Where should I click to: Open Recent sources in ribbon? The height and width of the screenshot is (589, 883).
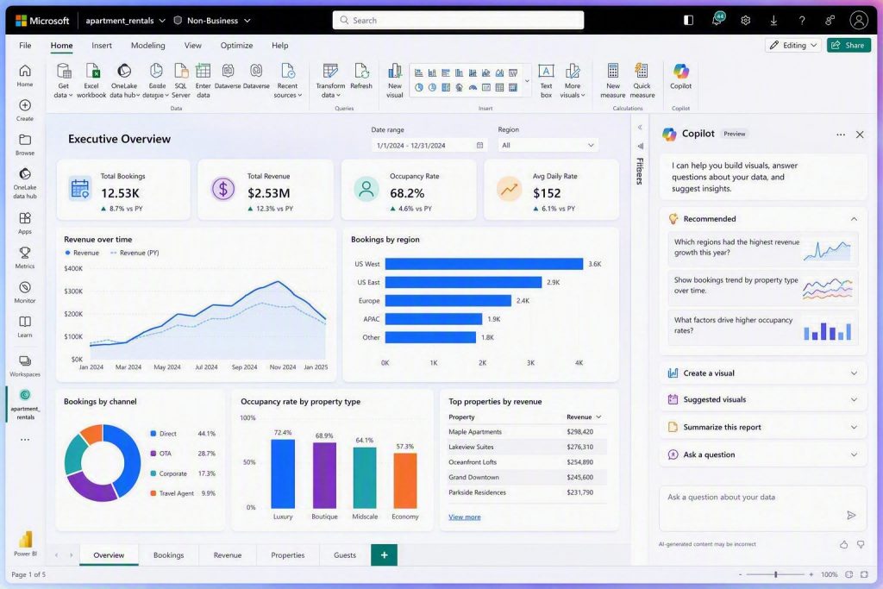pyautogui.click(x=287, y=80)
